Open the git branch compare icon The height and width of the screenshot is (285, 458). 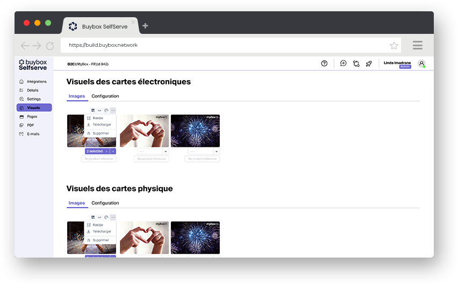pyautogui.click(x=356, y=63)
